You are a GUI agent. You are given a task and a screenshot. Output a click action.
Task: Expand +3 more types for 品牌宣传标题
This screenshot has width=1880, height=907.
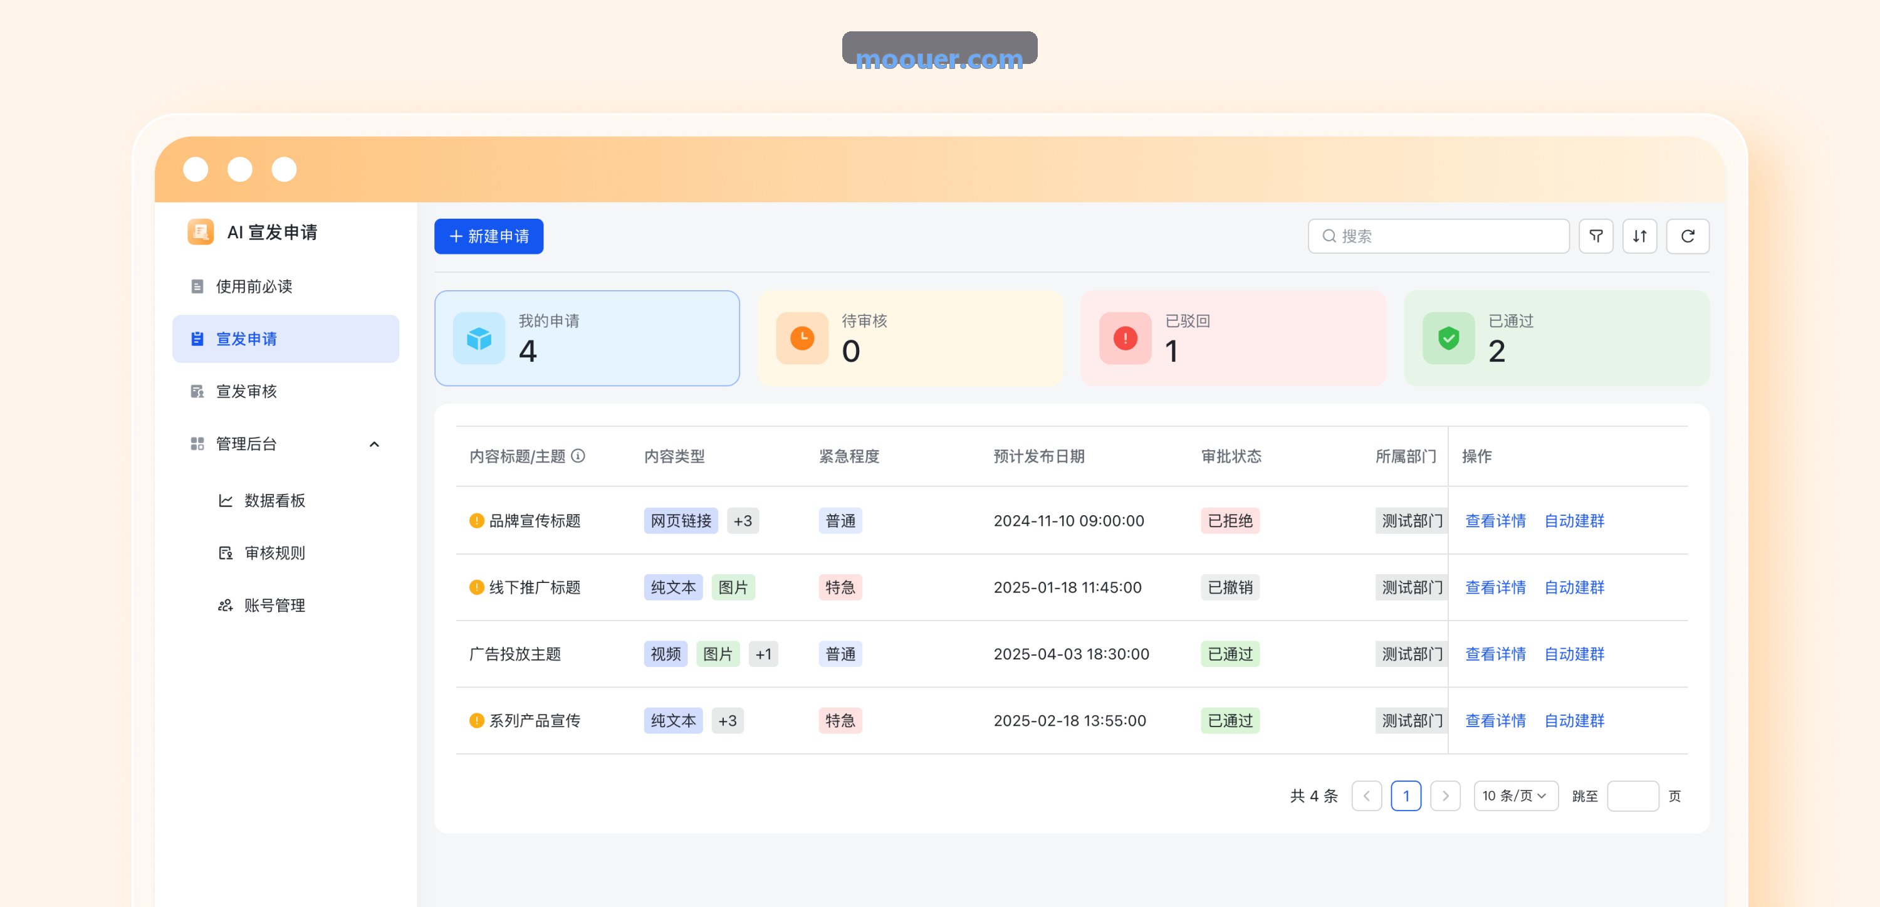[742, 521]
